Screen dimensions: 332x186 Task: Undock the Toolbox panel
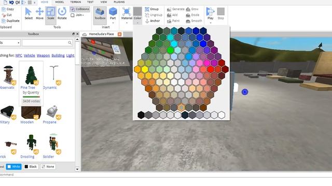73,34
